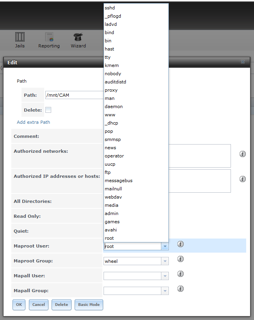Screen dimensions: 254x320
Task: Click the Cancel button
Action: [x=39, y=305]
